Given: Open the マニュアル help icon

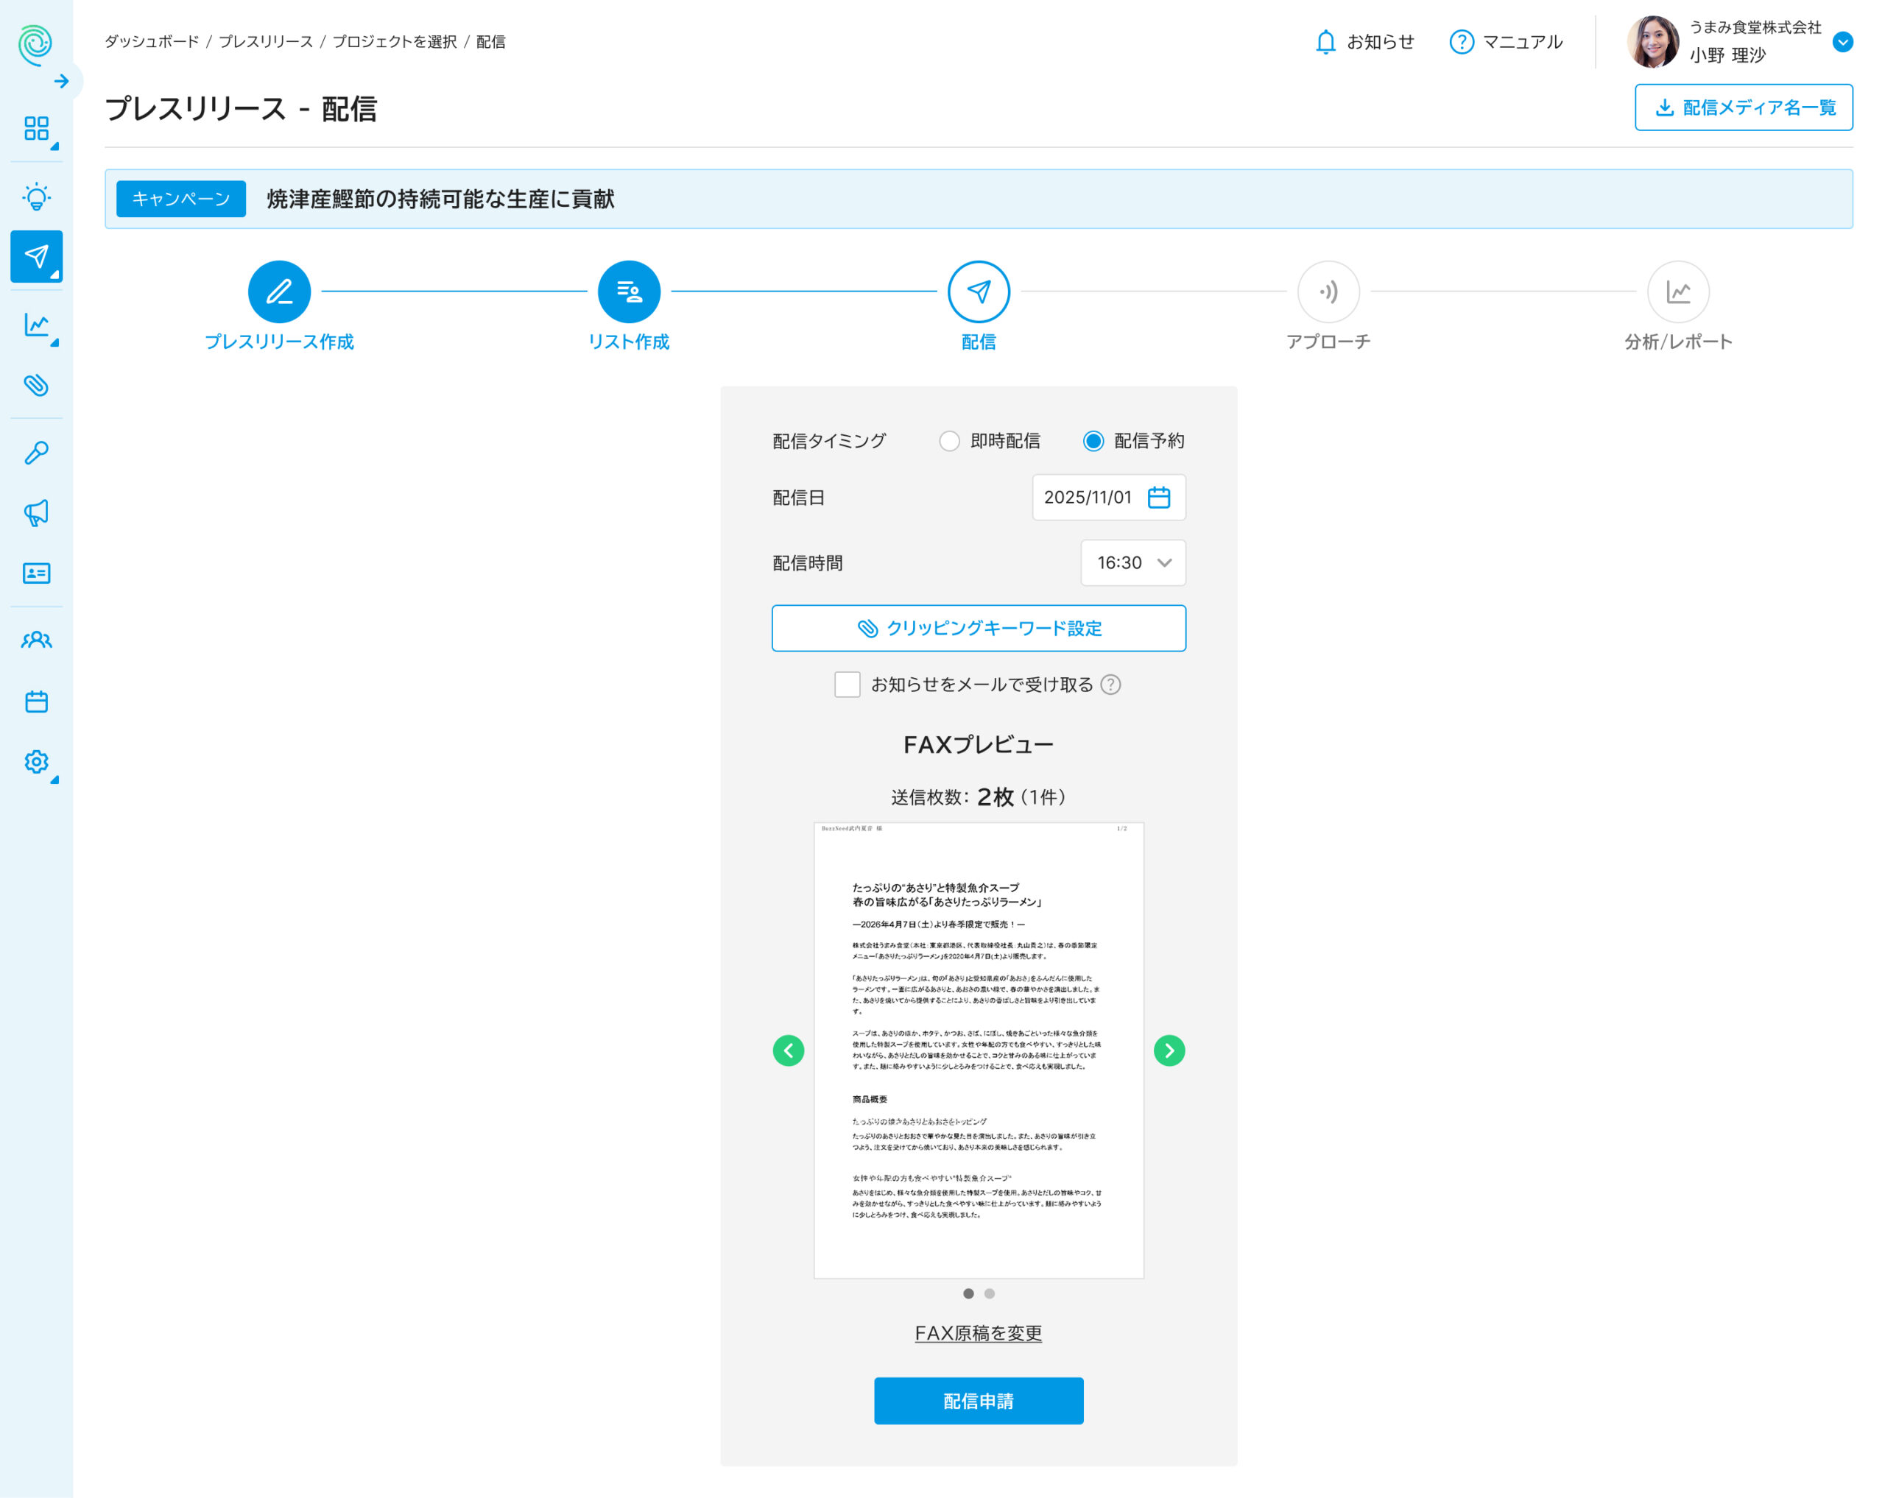Looking at the screenshot, I should coord(1461,42).
